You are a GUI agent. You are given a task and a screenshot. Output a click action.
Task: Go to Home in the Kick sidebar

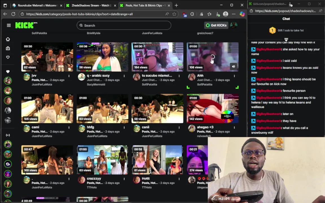8,39
